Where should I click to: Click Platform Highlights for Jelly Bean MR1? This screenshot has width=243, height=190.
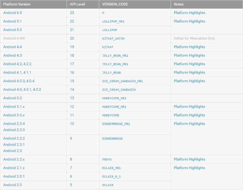tap(189, 64)
